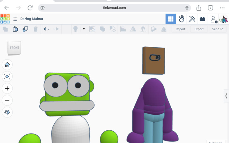Image resolution: width=229 pixels, height=143 pixels.
Task: Invite people to design
Action: [x=214, y=19]
